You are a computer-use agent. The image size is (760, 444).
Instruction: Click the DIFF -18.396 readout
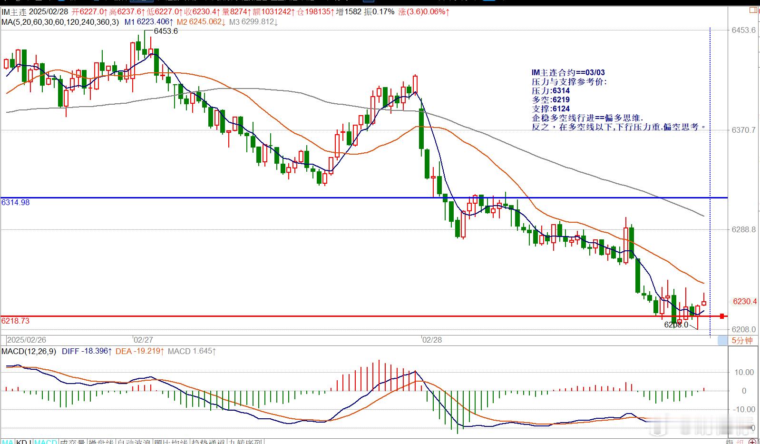pyautogui.click(x=87, y=351)
